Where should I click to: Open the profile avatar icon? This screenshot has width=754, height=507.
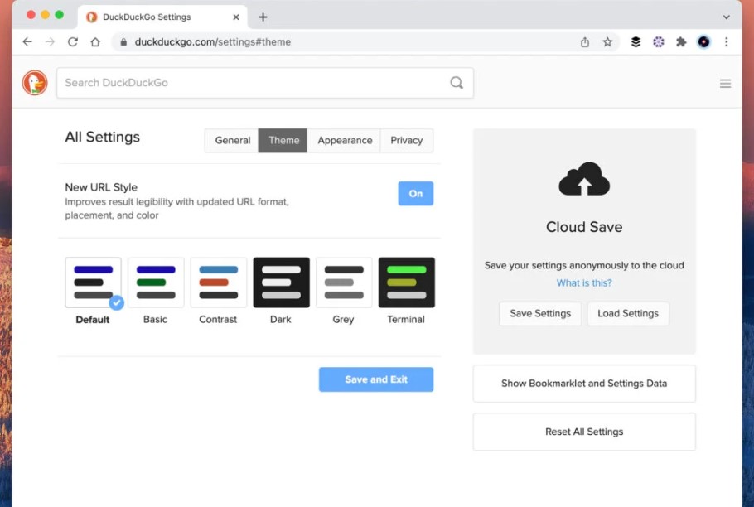point(703,41)
